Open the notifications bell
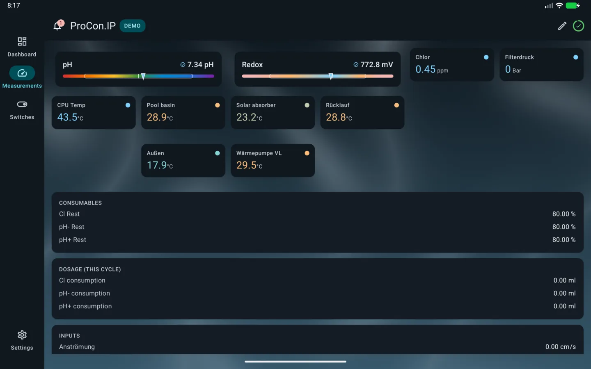Viewport: 591px width, 369px height. coord(58,26)
